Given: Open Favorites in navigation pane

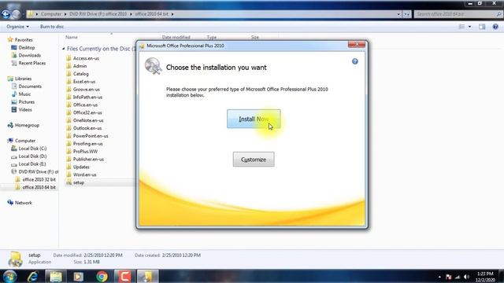Looking at the screenshot, I should pyautogui.click(x=24, y=40).
